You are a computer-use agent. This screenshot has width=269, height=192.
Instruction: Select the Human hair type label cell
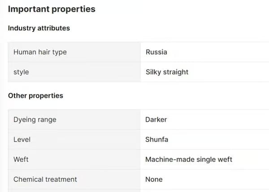click(40, 52)
